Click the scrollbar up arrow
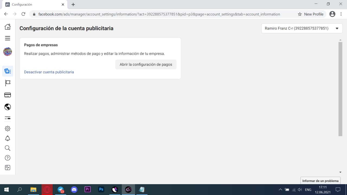The image size is (347, 195). [x=340, y=40]
